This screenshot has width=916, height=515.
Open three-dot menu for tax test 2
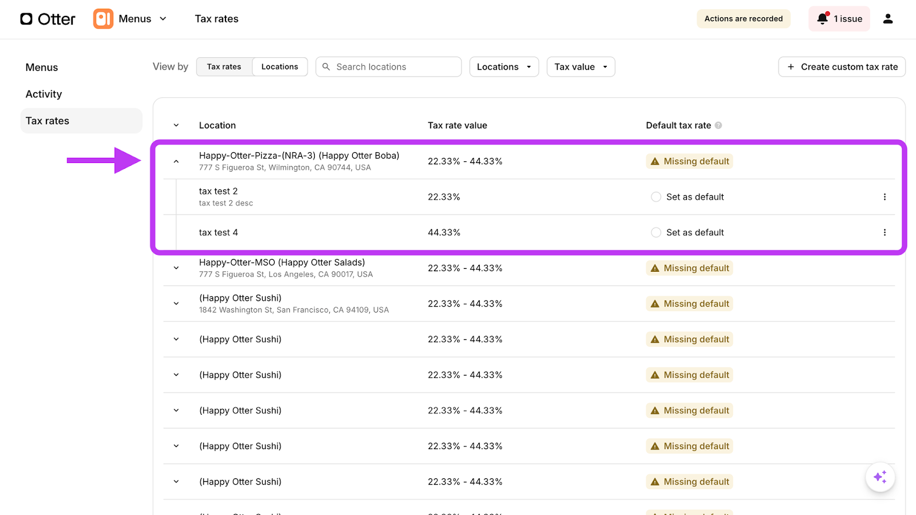coord(885,197)
